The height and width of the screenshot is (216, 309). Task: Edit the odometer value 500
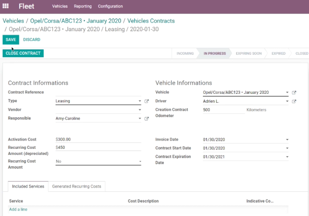[224, 110]
